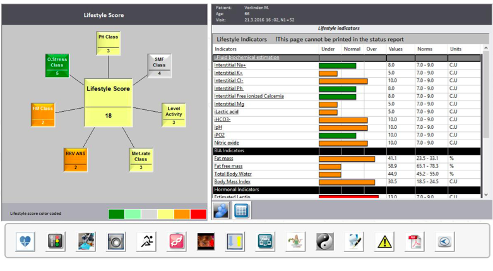Click the indicators table scrollbar thumb
This screenshot has width=493, height=271.
pos(486,95)
